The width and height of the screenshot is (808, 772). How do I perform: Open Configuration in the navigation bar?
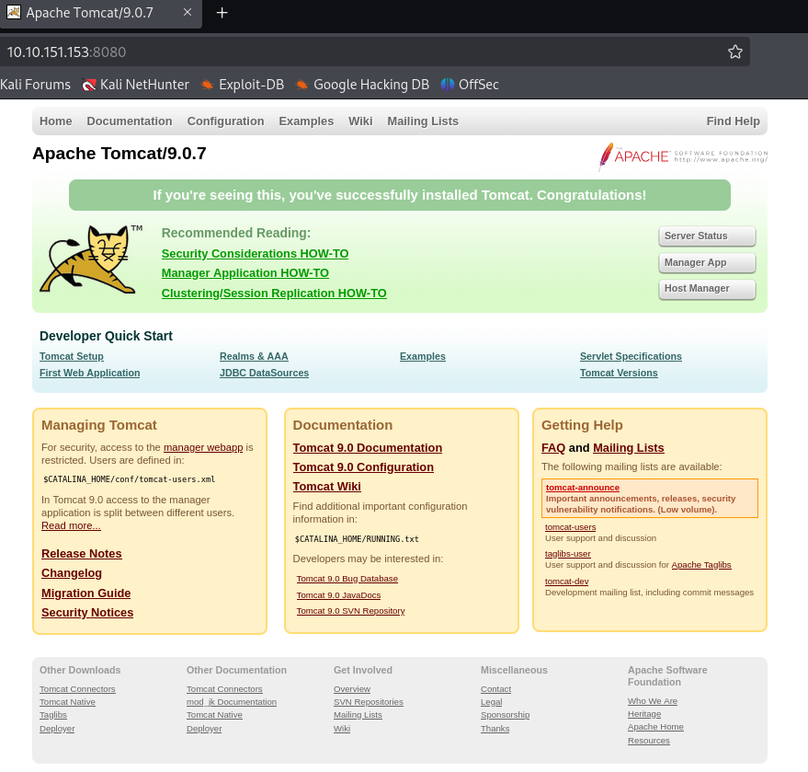pyautogui.click(x=226, y=121)
